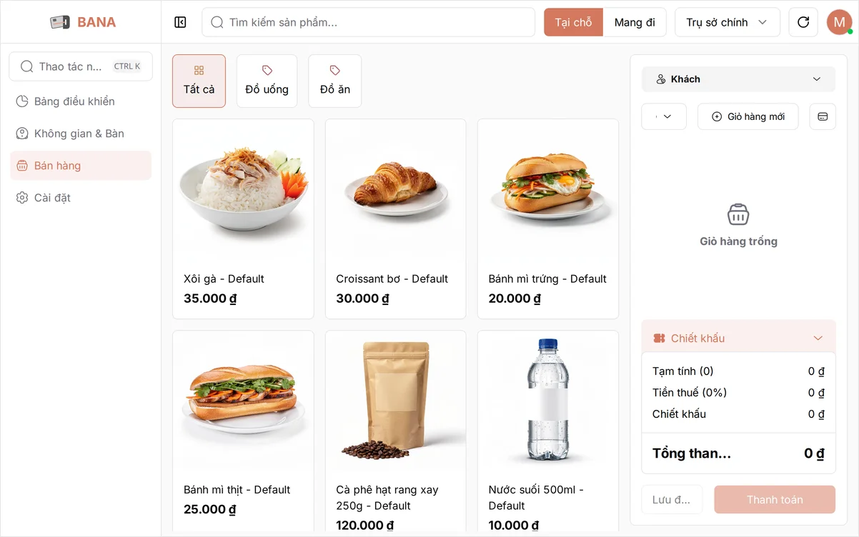The width and height of the screenshot is (859, 537).
Task: Open the user avatar M menu
Action: click(x=839, y=22)
